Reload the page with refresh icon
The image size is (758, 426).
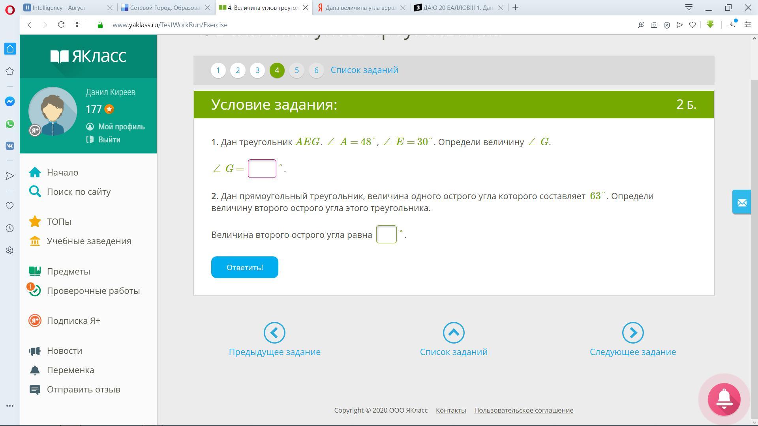pos(61,25)
